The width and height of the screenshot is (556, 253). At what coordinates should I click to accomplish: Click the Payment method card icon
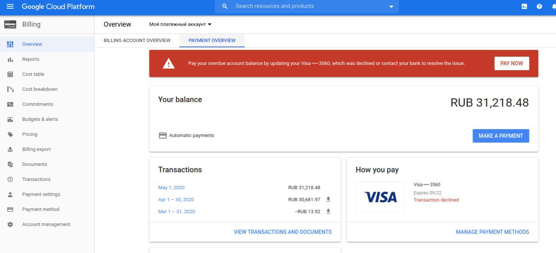pyautogui.click(x=10, y=210)
